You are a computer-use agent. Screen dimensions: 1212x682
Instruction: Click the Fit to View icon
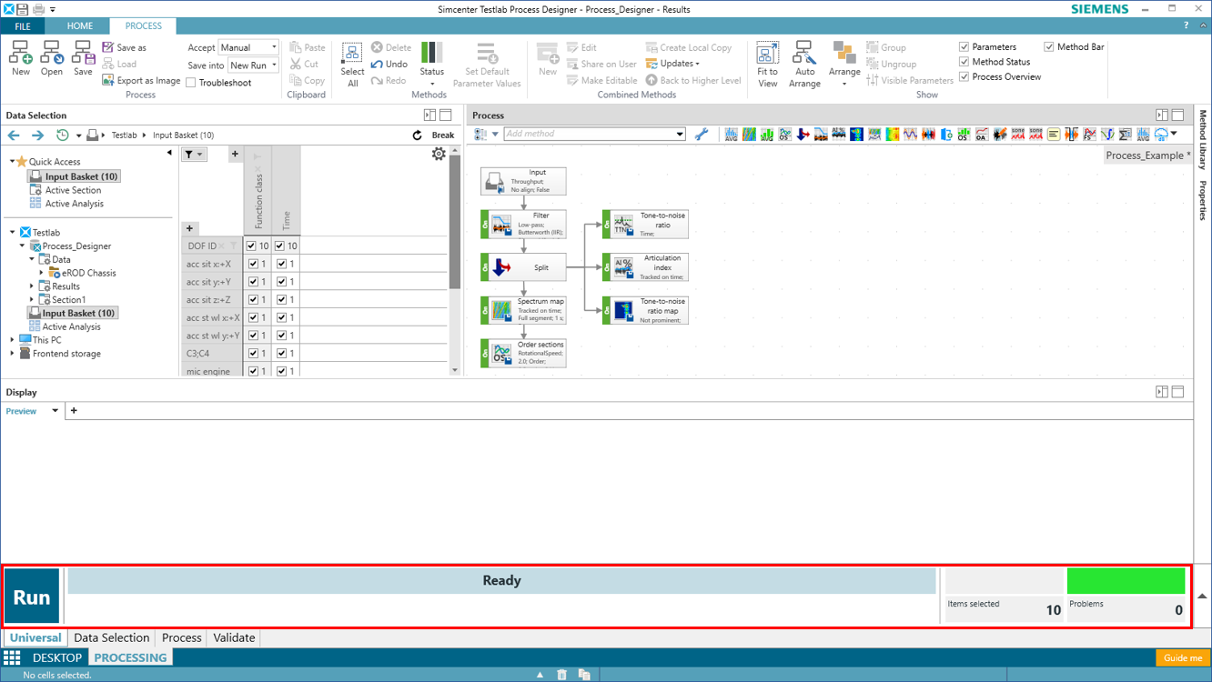[767, 55]
